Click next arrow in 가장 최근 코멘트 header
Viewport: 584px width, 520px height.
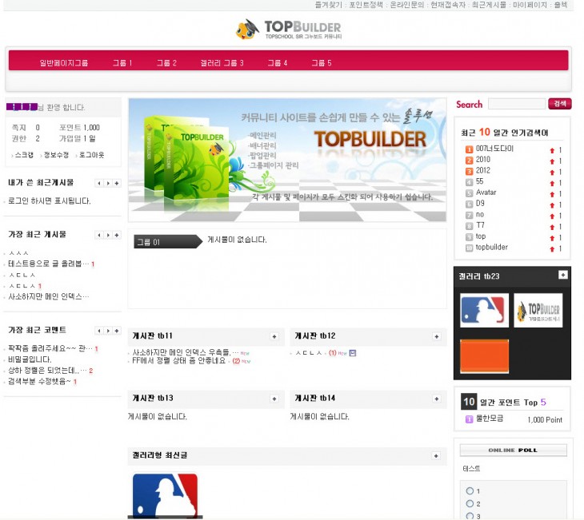tap(108, 331)
